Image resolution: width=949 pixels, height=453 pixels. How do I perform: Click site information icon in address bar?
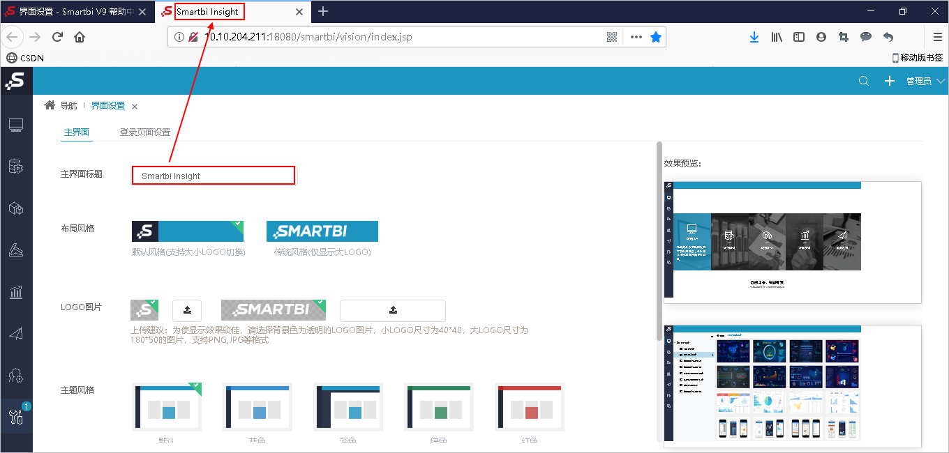(179, 37)
